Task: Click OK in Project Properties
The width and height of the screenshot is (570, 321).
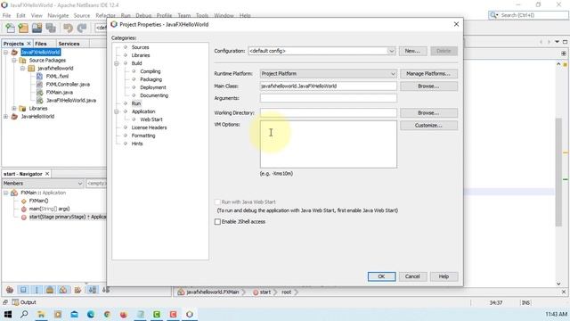Action: pyautogui.click(x=381, y=276)
